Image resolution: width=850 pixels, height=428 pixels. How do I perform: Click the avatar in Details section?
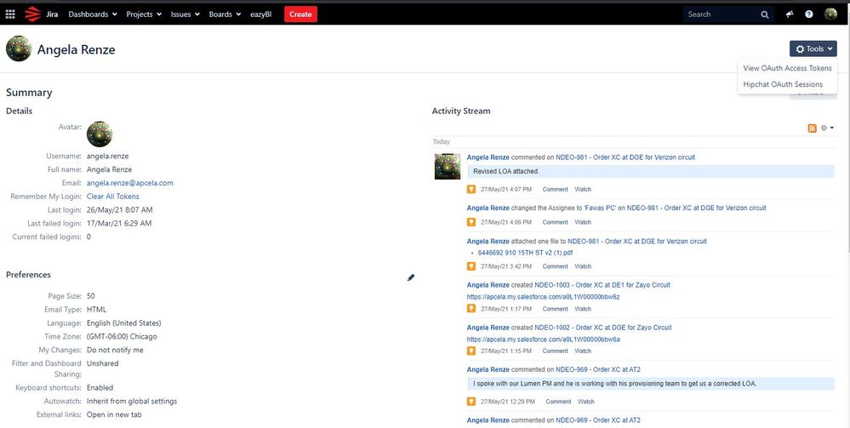coord(100,134)
